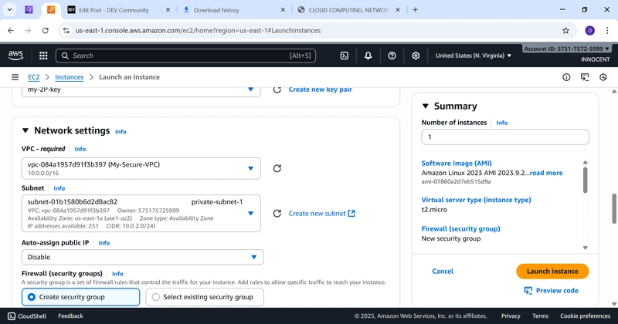Collapse the Summary panel
Viewport: 618px width, 324px height.
pos(426,106)
